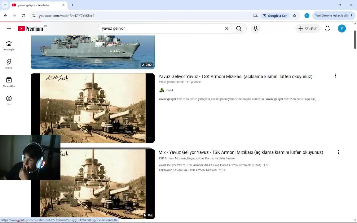Go back with the browser back arrow
Screen dimensions: 357x223
point(6,16)
